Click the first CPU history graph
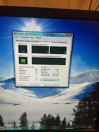Screen dimensions: 99x132 click(40, 50)
